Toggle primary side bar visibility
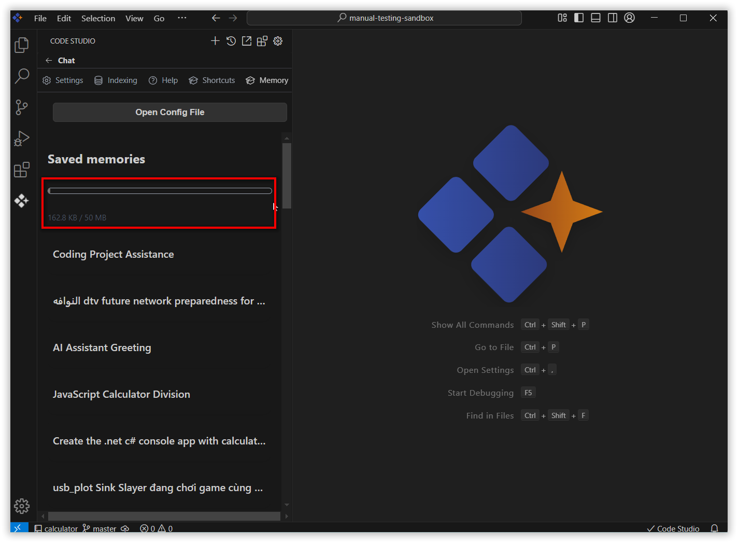The height and width of the screenshot is (543, 738). coord(579,18)
